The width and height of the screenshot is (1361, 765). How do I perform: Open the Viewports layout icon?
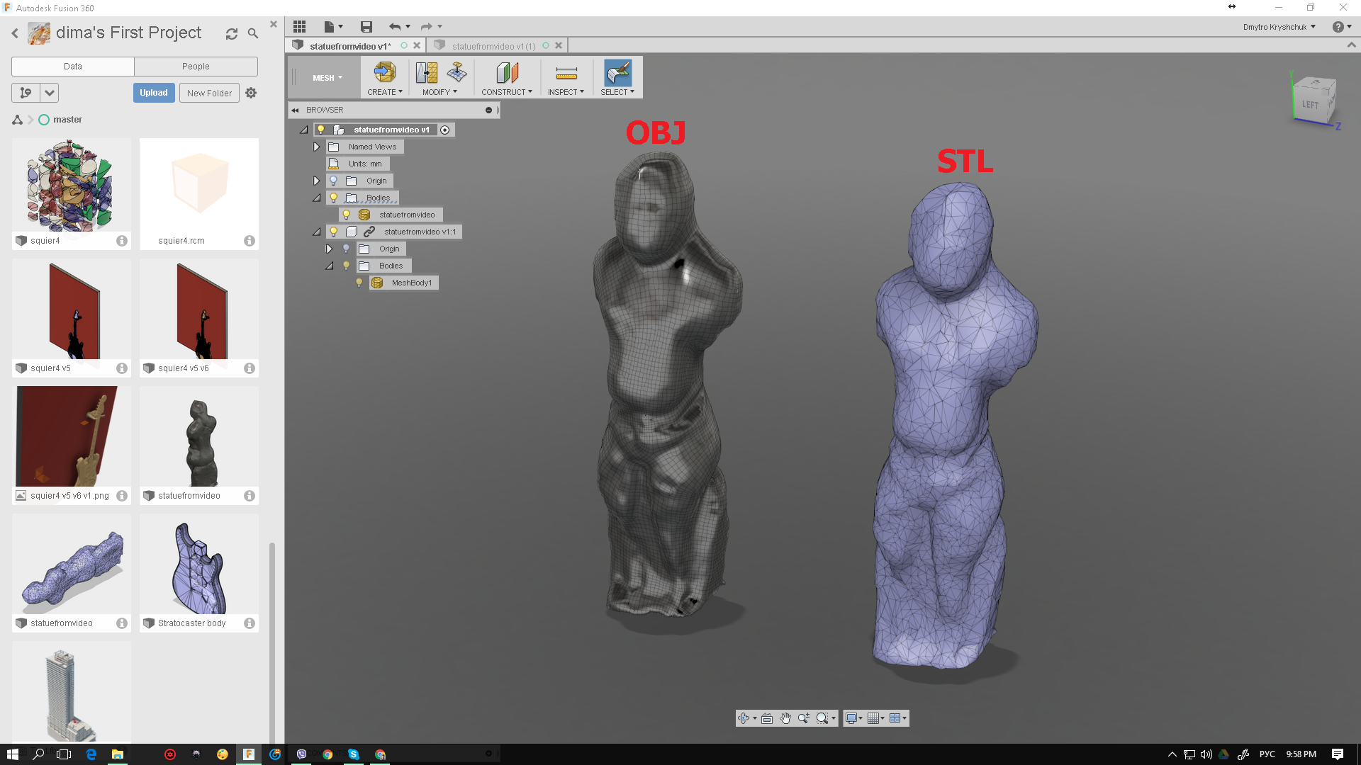895,718
